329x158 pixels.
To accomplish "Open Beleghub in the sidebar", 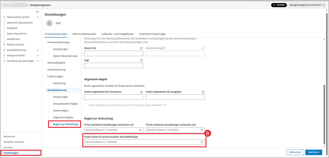I will pyautogui.click(x=12, y=28).
